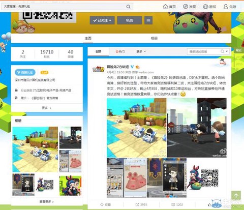Switch to the Albums tab on profile

click(x=154, y=38)
